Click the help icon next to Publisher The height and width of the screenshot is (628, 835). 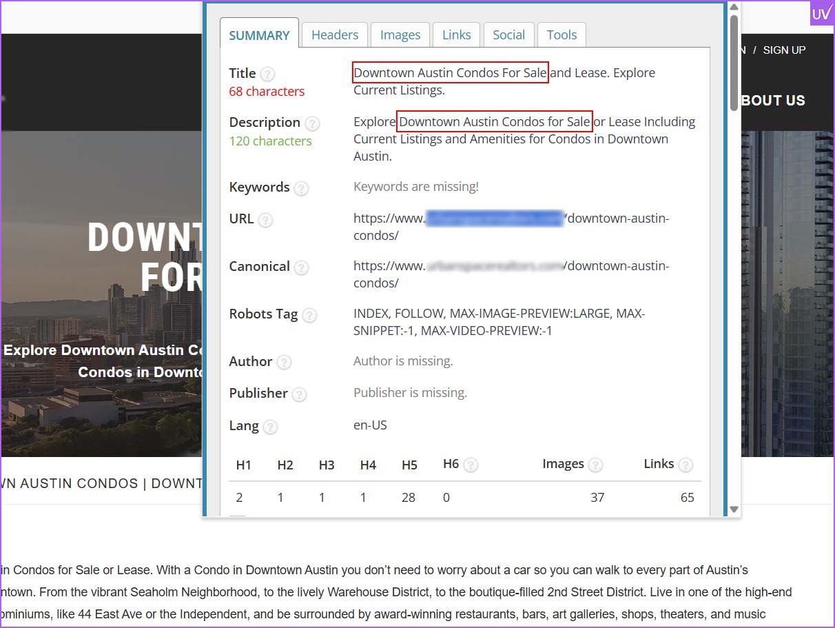[x=299, y=395]
